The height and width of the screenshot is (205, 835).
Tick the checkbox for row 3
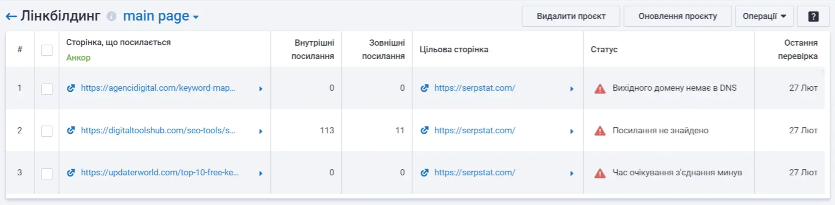pyautogui.click(x=47, y=173)
